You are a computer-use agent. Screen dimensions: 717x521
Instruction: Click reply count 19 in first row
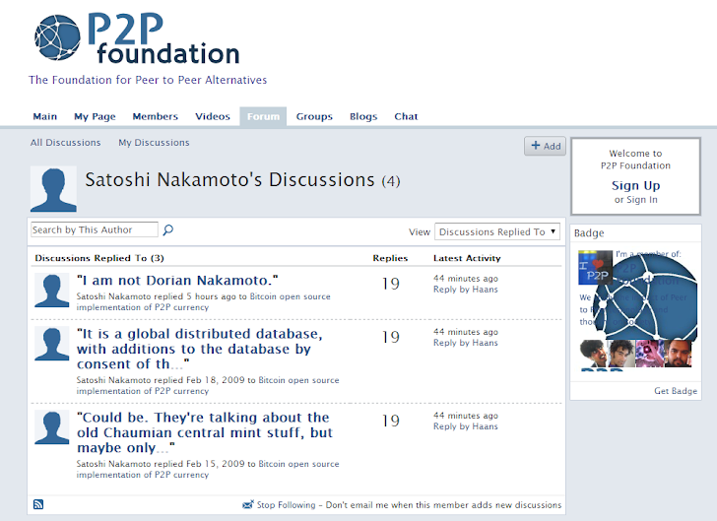[391, 284]
